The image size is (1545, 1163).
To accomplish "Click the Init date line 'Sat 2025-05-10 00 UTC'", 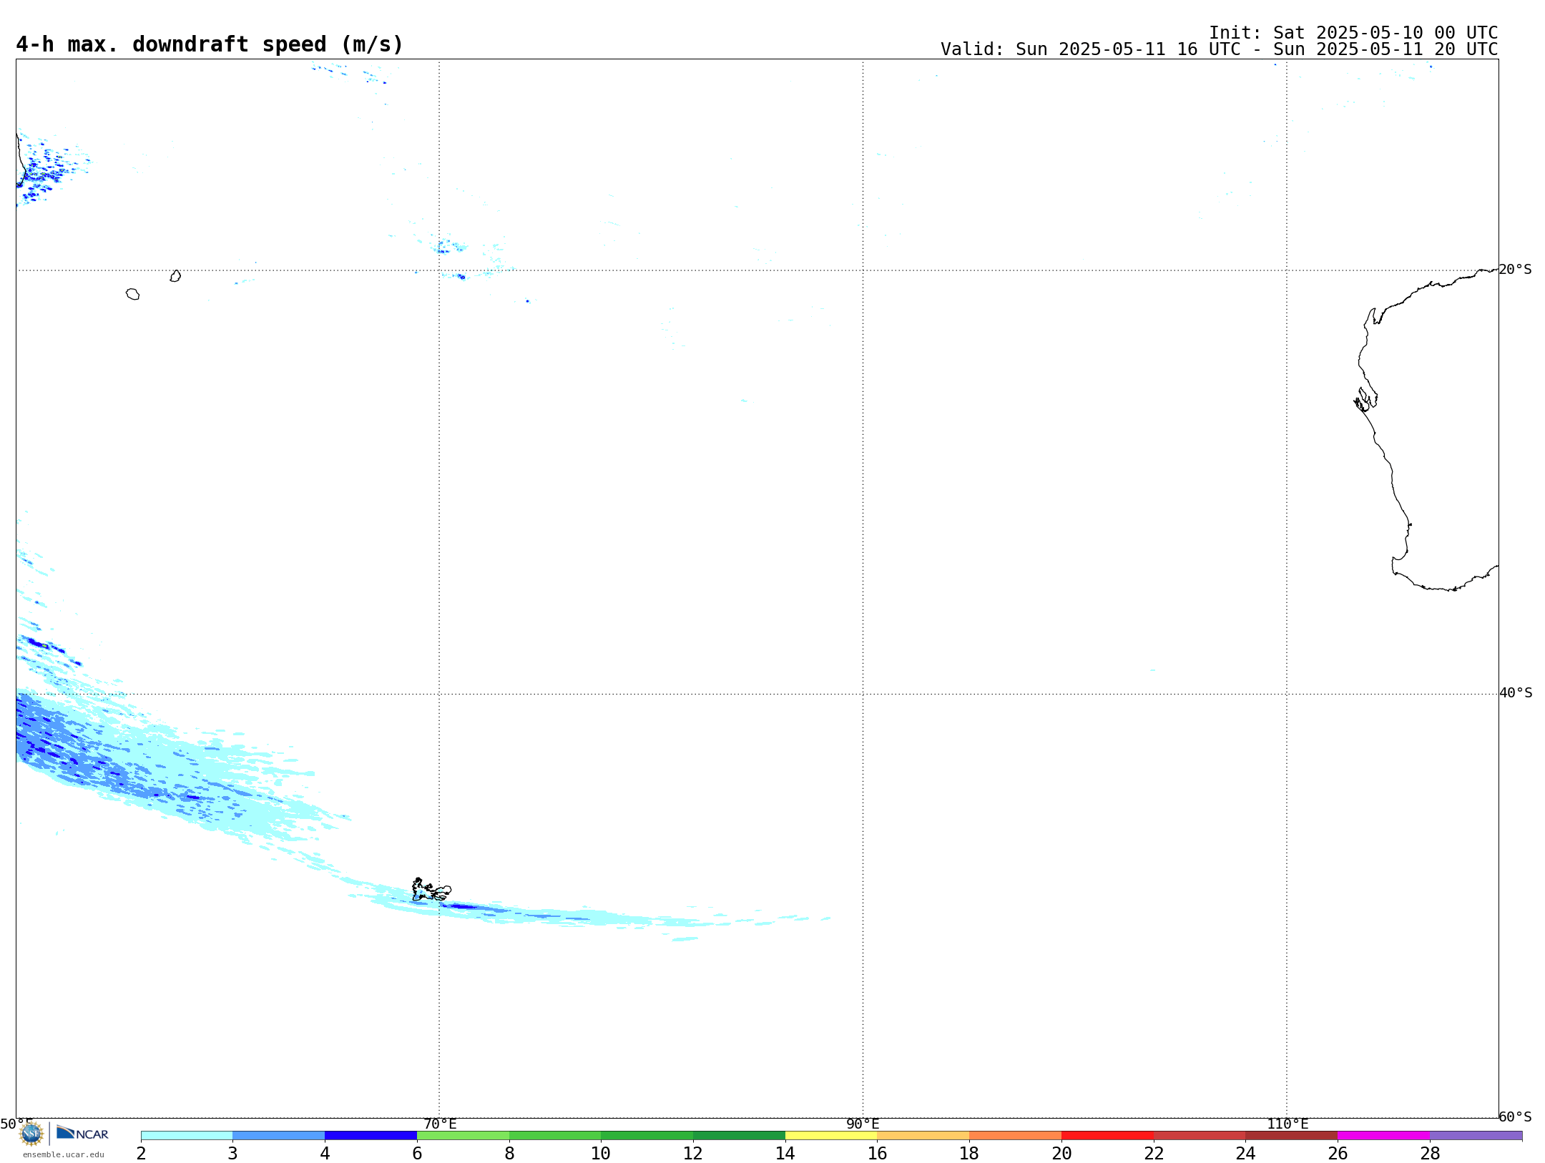I will 1385,33.
